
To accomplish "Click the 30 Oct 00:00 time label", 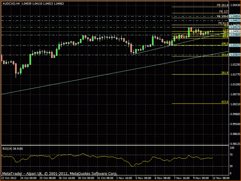I will tap(86, 178).
